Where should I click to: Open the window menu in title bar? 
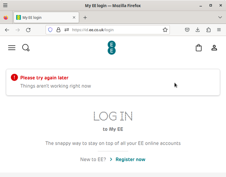5,6
